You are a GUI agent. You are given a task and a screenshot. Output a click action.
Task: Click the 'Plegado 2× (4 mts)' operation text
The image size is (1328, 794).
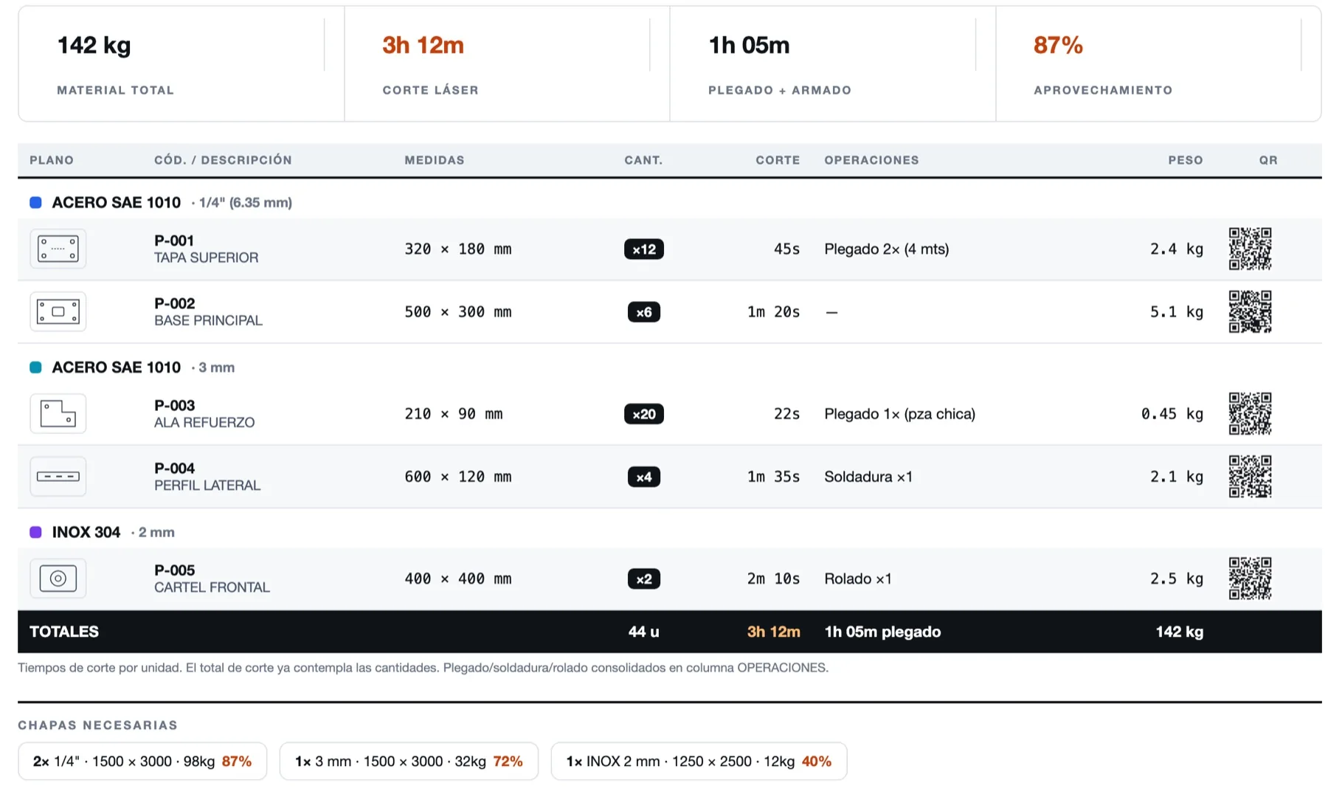click(886, 249)
